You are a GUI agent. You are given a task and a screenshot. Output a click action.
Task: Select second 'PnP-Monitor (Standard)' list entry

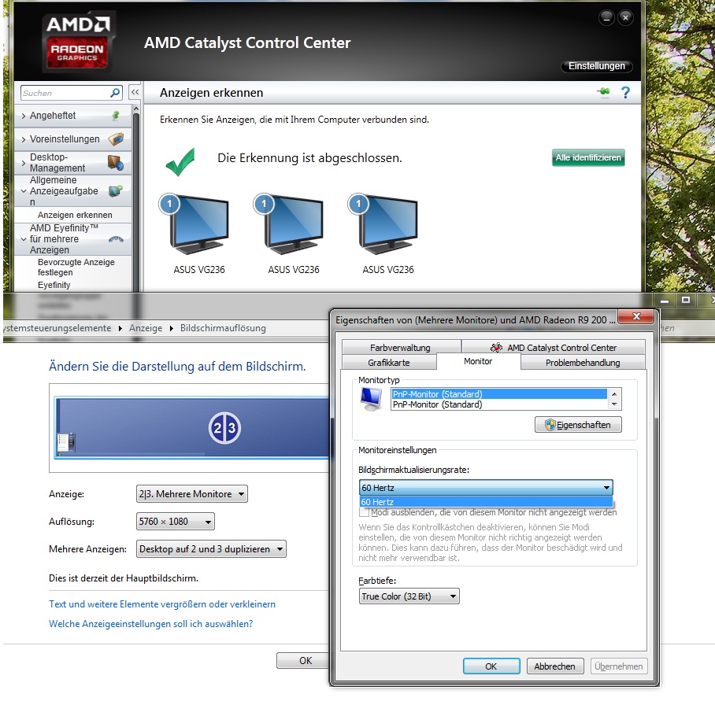499,404
